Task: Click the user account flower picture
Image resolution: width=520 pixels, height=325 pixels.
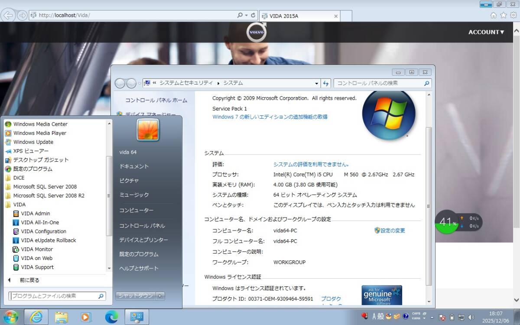Action: [148, 130]
